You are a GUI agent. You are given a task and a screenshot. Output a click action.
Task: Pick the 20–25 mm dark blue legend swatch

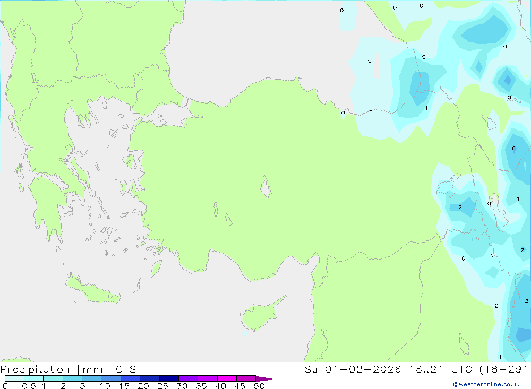150,378
